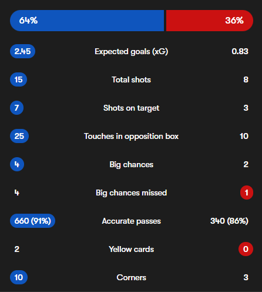This screenshot has width=262, height=292.
Task: Click the red 1 big chances missed badge
Action: click(247, 193)
